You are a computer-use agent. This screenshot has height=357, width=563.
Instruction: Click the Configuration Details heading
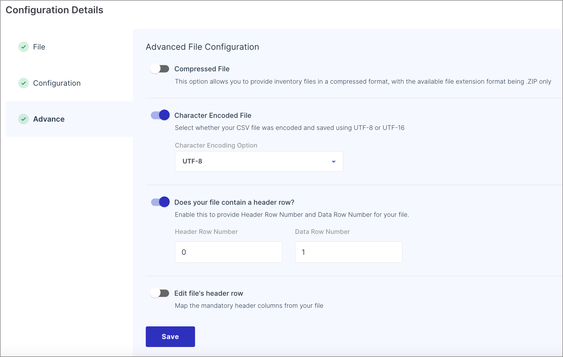(x=55, y=10)
